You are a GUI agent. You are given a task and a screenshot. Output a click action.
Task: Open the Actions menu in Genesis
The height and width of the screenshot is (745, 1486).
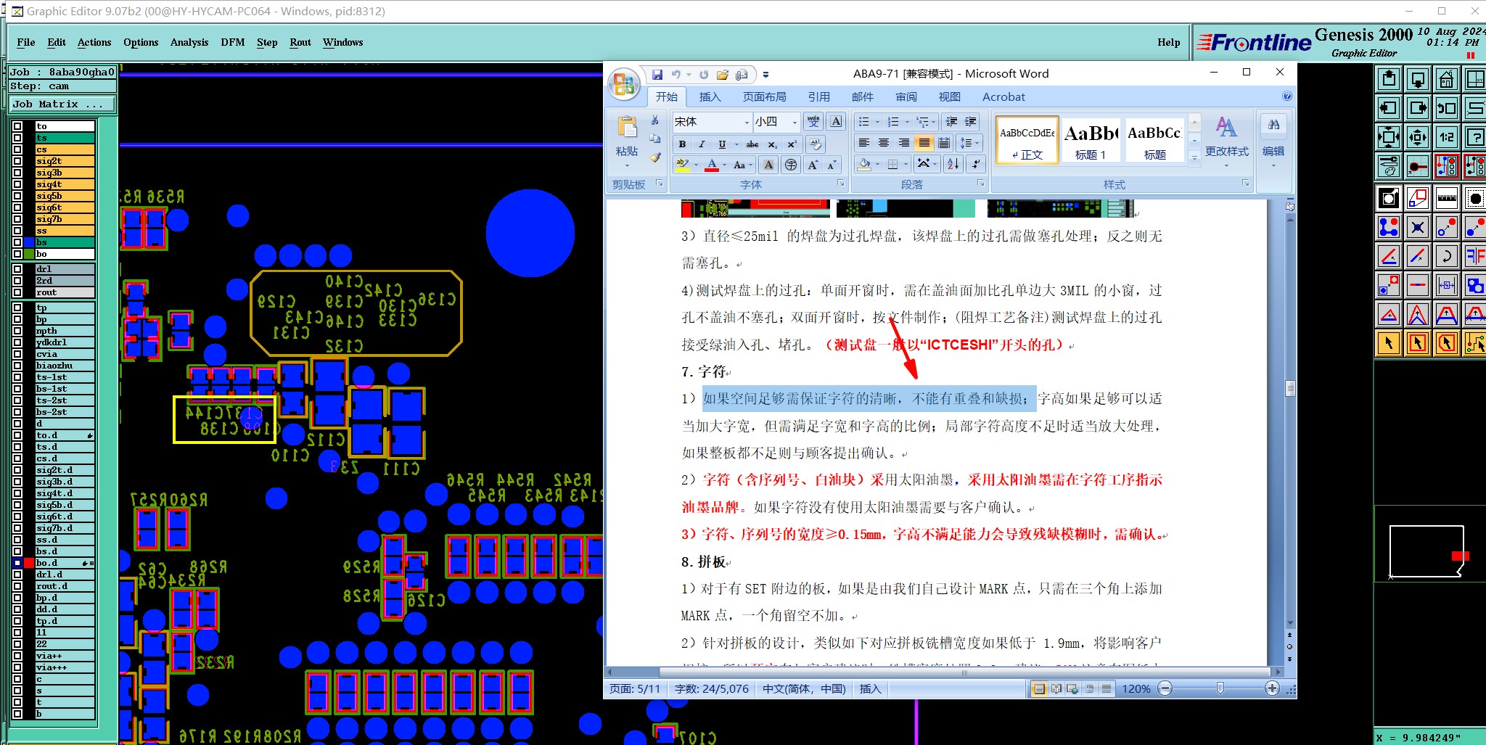tap(94, 42)
